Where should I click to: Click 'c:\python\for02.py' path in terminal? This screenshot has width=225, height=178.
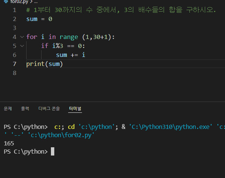click(61, 135)
